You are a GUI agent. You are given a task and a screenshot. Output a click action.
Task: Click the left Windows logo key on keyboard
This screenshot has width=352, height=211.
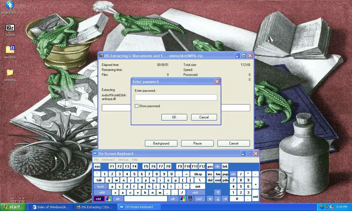[108, 199]
